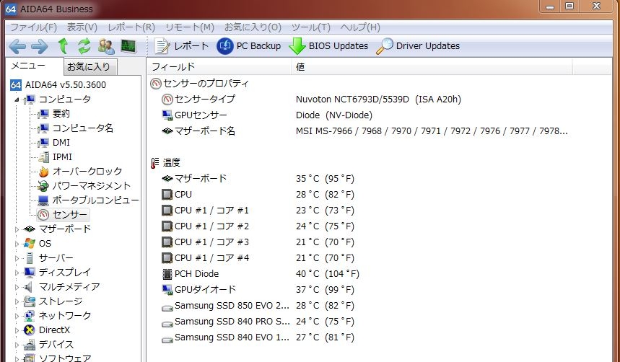
Task: Click the 値 column header
Action: pos(432,67)
